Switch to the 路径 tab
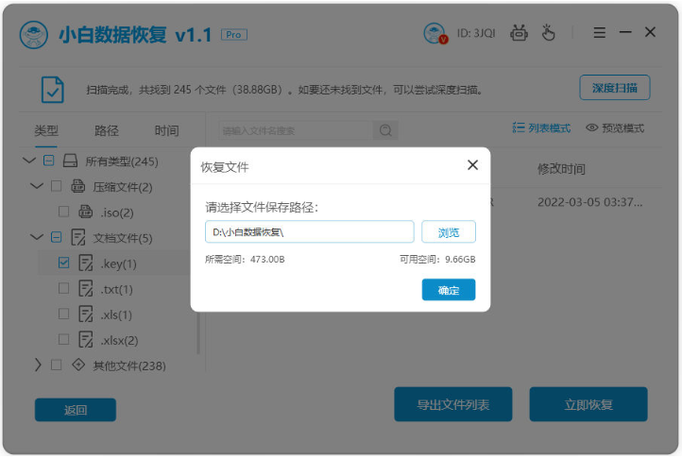The image size is (682, 459). click(x=107, y=130)
